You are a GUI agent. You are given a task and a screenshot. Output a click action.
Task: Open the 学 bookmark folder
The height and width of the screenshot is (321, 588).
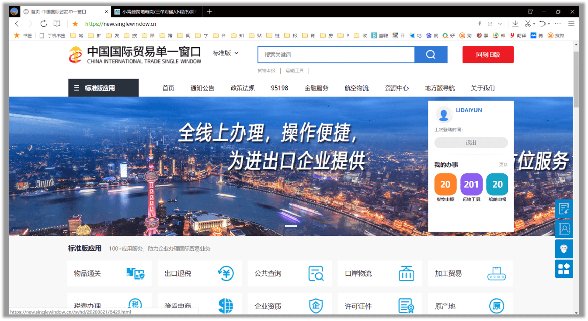point(202,35)
